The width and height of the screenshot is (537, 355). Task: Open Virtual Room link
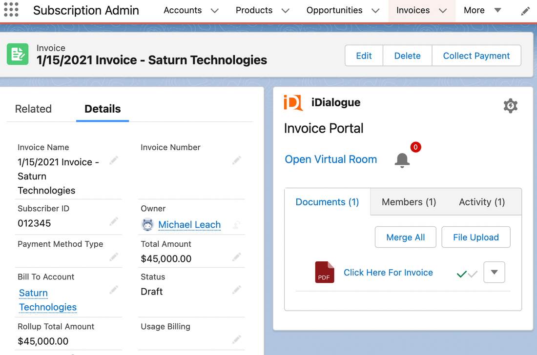331,159
